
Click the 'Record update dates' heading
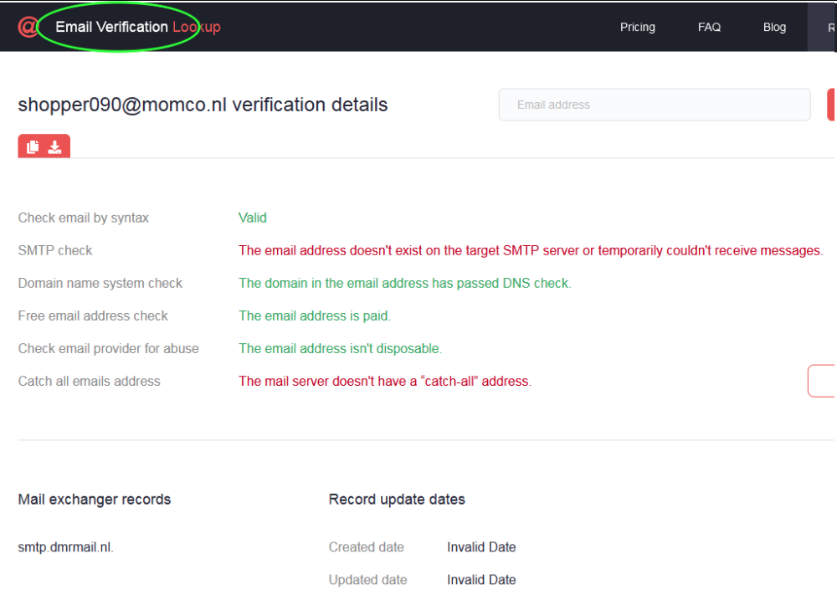397,500
